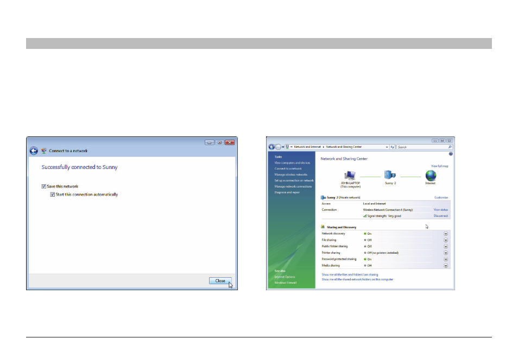Open Diagnose and repair task

[287, 192]
